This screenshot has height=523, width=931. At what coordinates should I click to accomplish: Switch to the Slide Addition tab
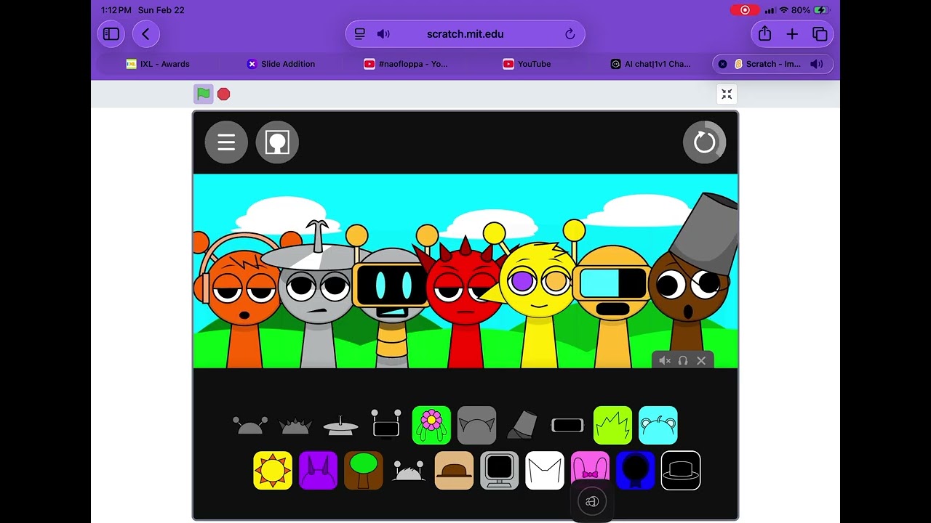[281, 64]
